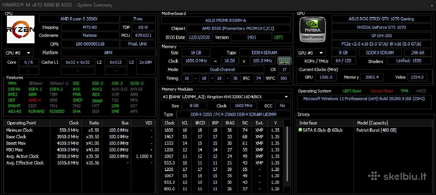The width and height of the screenshot is (436, 195).
Task: Click the Prod. Unit field
Action: click(138, 44)
